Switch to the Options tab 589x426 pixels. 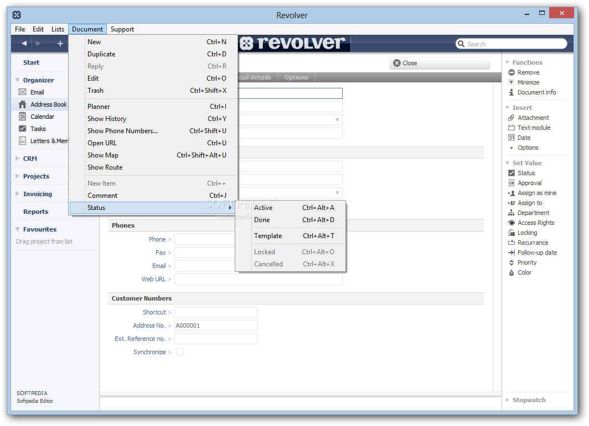point(296,77)
